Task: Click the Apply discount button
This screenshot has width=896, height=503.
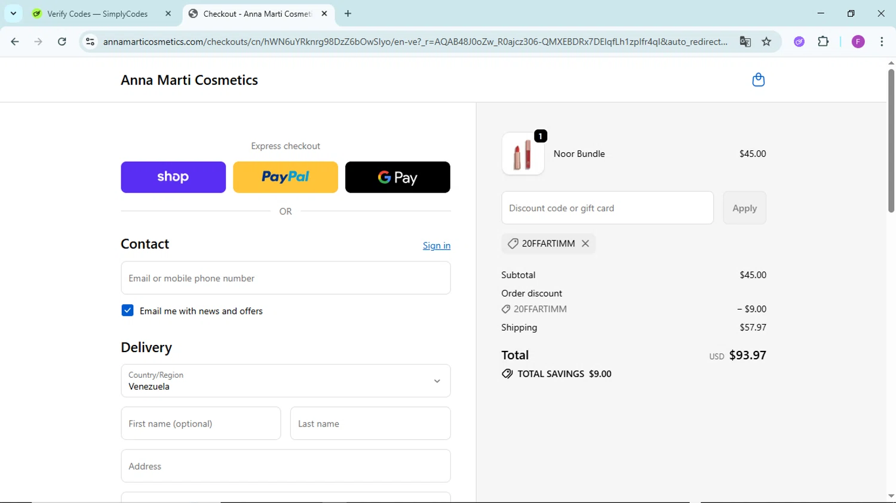Action: point(744,208)
